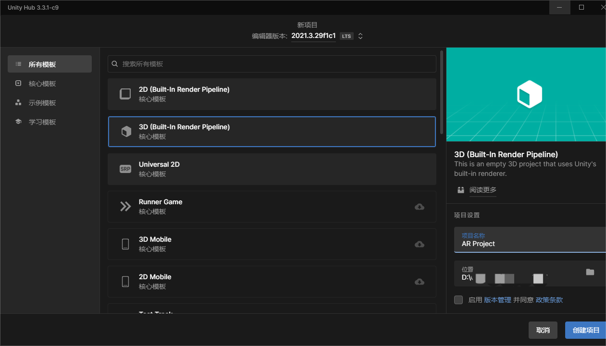Click the 新项目 dialog title
606x346 pixels.
coord(308,25)
